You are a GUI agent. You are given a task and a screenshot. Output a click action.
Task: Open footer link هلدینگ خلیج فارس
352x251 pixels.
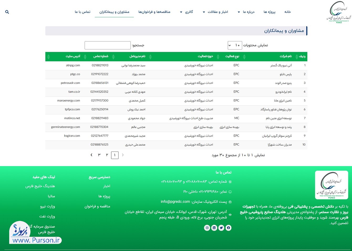click(x=40, y=186)
